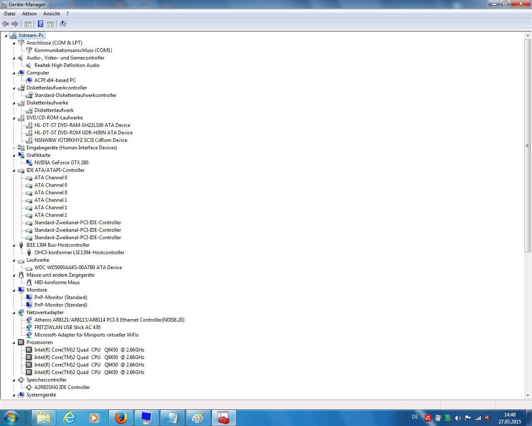
Task: Open the wireless signal bars tray icon
Action: pos(478,418)
